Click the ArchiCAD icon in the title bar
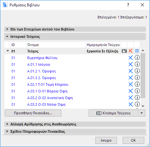The height and width of the screenshot is (147, 150). pos(5,5)
